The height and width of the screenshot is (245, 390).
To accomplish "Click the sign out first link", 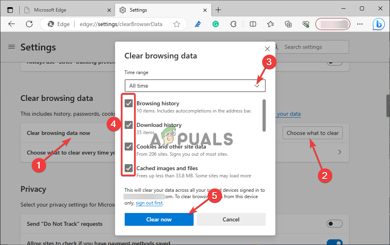I will [x=149, y=203].
